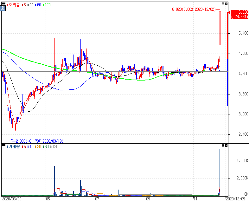Click the red current price tag 6,020 (29.88%)
This screenshot has width=249, height=201.
pos(239,14)
